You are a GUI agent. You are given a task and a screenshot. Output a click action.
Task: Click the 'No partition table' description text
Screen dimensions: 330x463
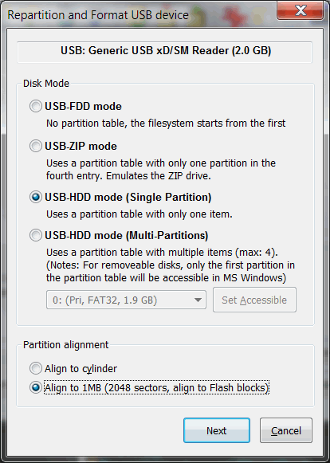pos(166,124)
